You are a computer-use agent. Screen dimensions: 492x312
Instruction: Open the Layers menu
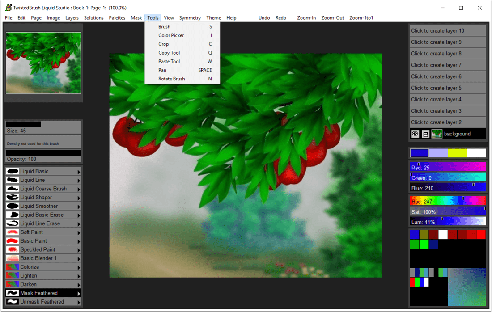click(x=72, y=18)
